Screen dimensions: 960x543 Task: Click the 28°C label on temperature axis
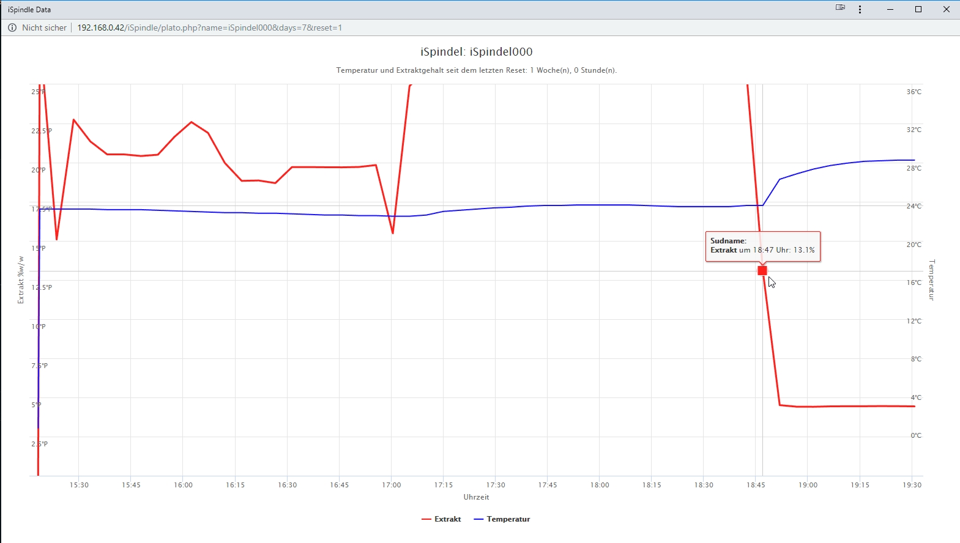913,168
